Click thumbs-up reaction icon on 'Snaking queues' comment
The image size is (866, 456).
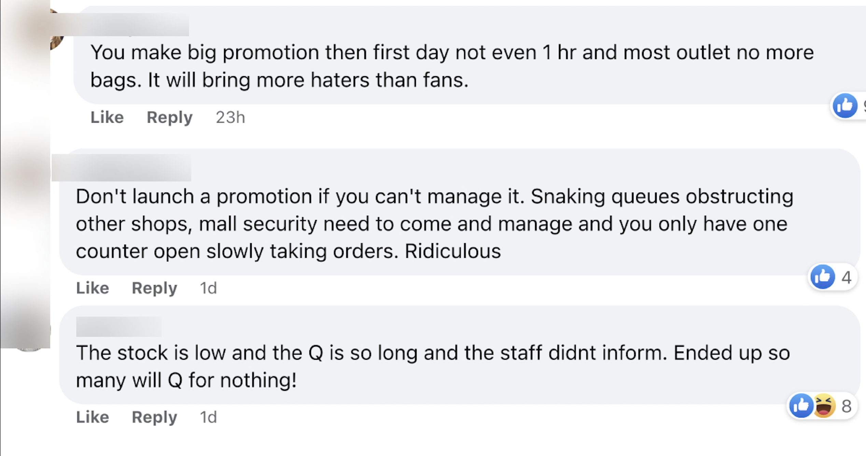click(822, 277)
